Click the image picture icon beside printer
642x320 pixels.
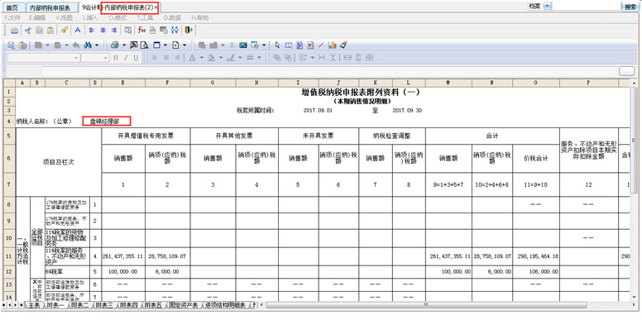(x=133, y=45)
